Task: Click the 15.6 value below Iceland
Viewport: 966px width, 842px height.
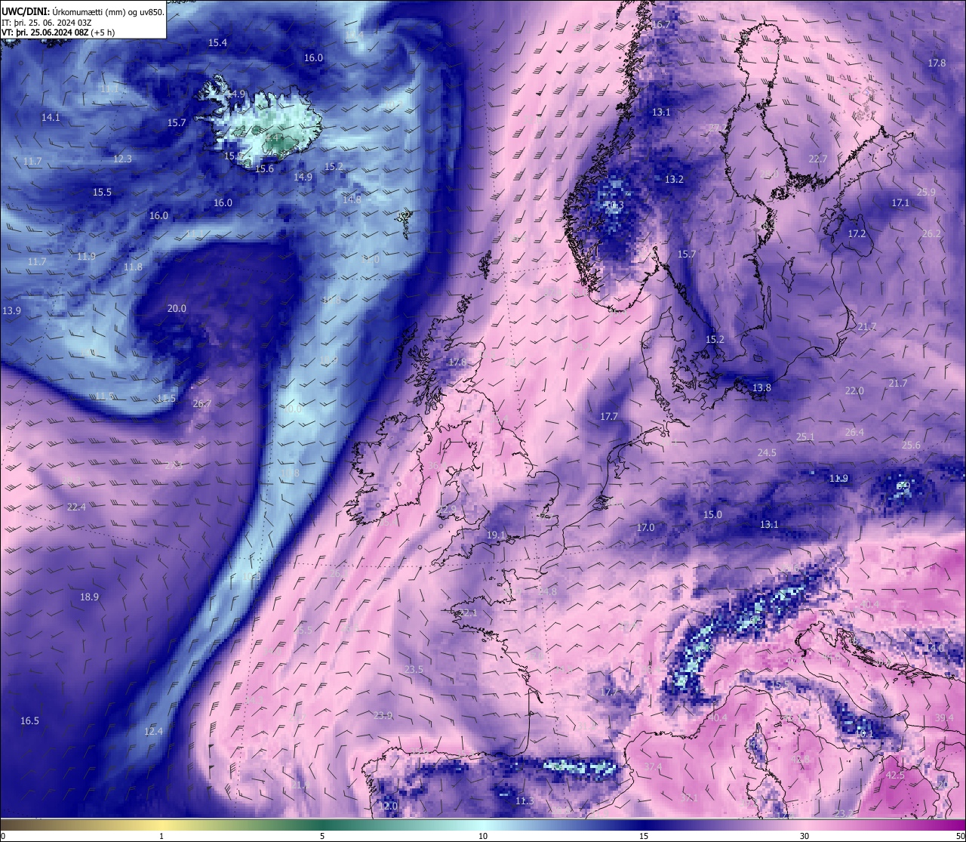Action: point(264,168)
